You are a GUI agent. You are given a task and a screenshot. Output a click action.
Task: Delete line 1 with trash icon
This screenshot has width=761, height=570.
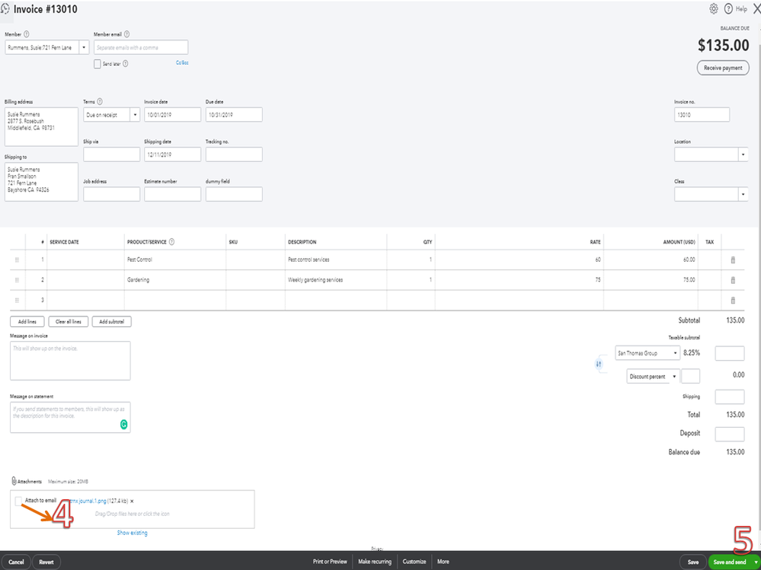733,260
